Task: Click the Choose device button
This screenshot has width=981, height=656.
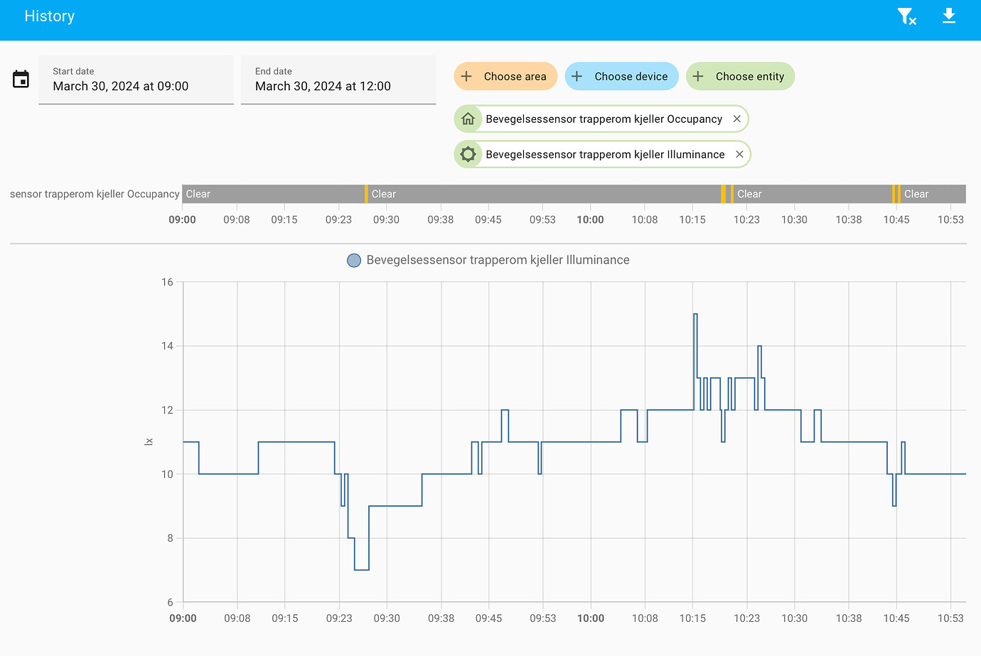Action: click(621, 76)
